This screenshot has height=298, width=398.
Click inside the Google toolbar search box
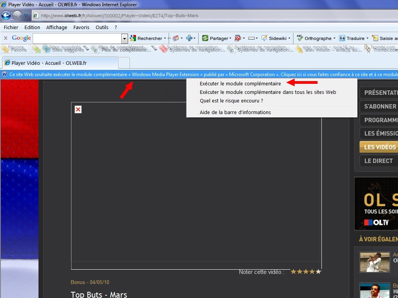tap(77, 38)
